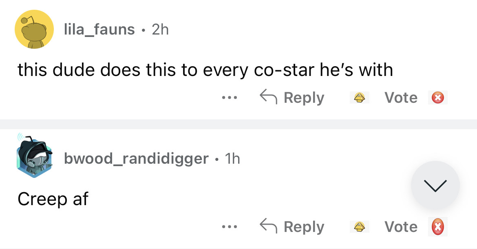Tap the 2h timestamp

tap(160, 29)
